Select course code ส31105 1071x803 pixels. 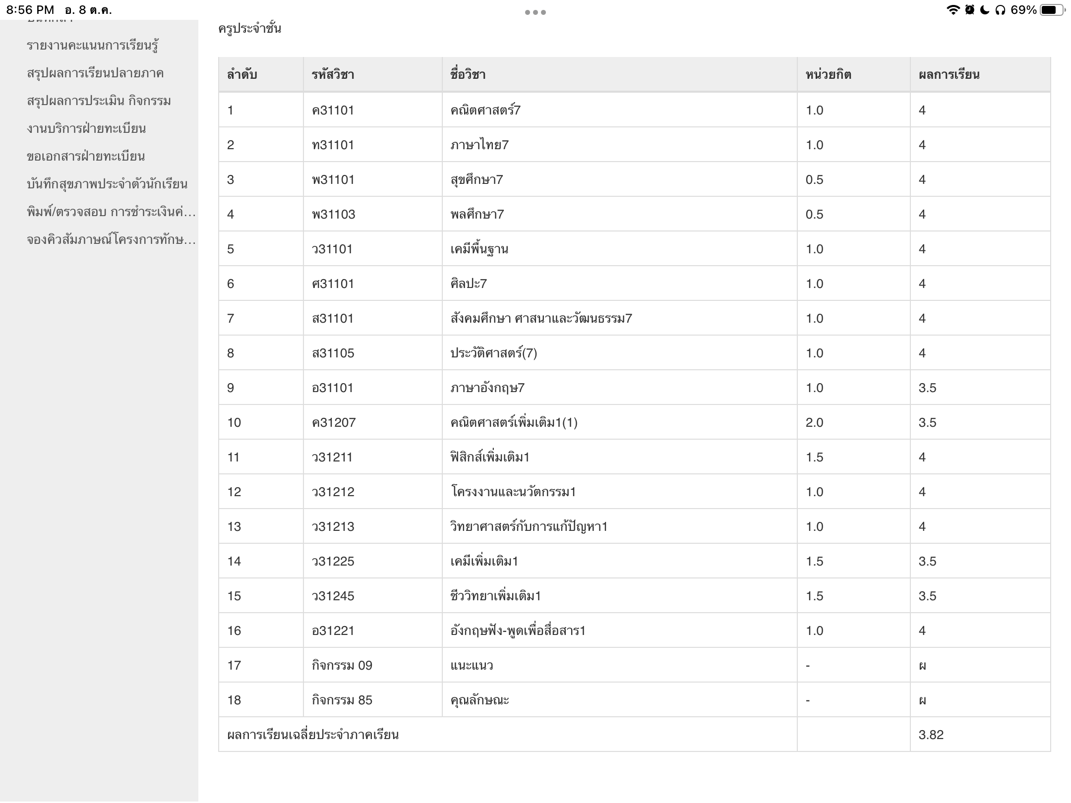pos(333,353)
